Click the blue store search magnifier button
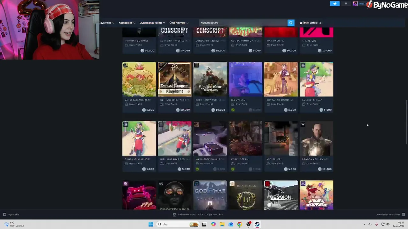Viewport: 408px width, 229px height. pos(291,23)
